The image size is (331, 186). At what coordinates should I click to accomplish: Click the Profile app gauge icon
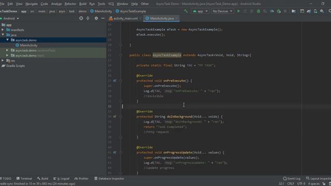(272, 11)
